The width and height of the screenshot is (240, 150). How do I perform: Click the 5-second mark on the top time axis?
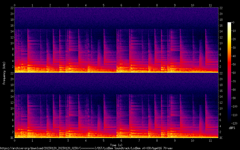pyautogui.click(x=103, y=5)
